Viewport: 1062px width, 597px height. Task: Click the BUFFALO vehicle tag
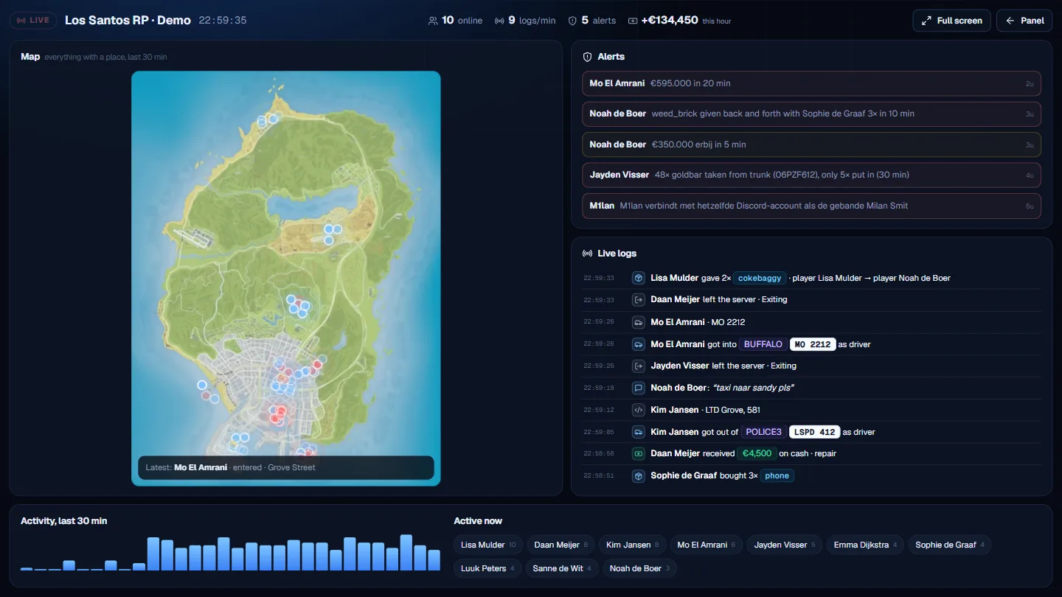click(763, 344)
